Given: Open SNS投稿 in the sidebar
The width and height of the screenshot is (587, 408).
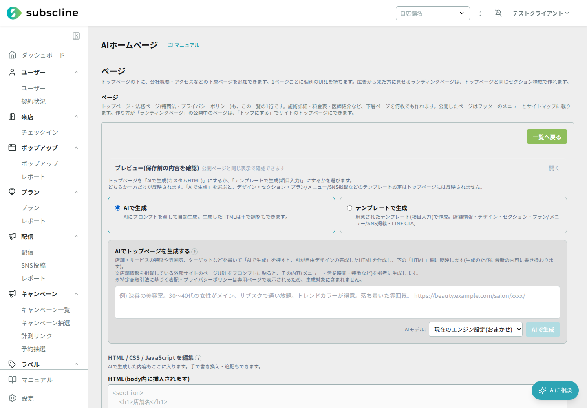Looking at the screenshot, I should click(33, 265).
